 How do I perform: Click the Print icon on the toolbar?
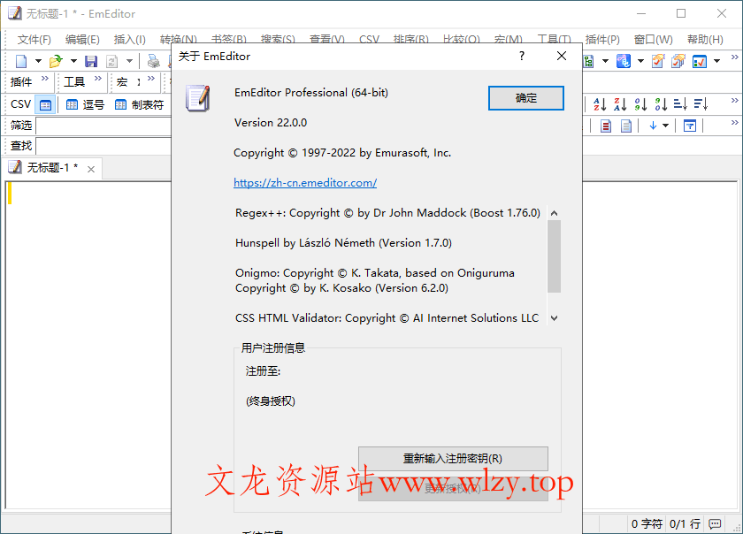click(x=153, y=60)
